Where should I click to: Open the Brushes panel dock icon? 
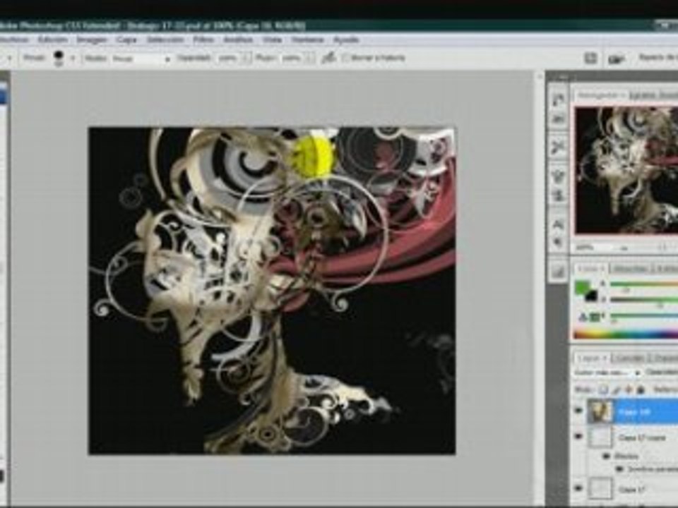tap(558, 176)
